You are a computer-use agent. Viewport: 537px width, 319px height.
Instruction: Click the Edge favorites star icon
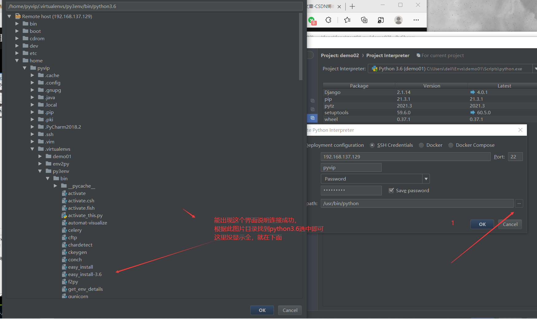[347, 20]
